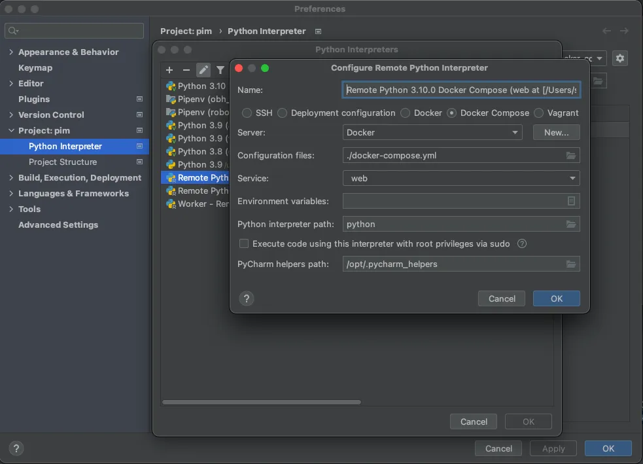The height and width of the screenshot is (464, 643).
Task: Click the Project: pim breadcrumb
Action: (186, 31)
